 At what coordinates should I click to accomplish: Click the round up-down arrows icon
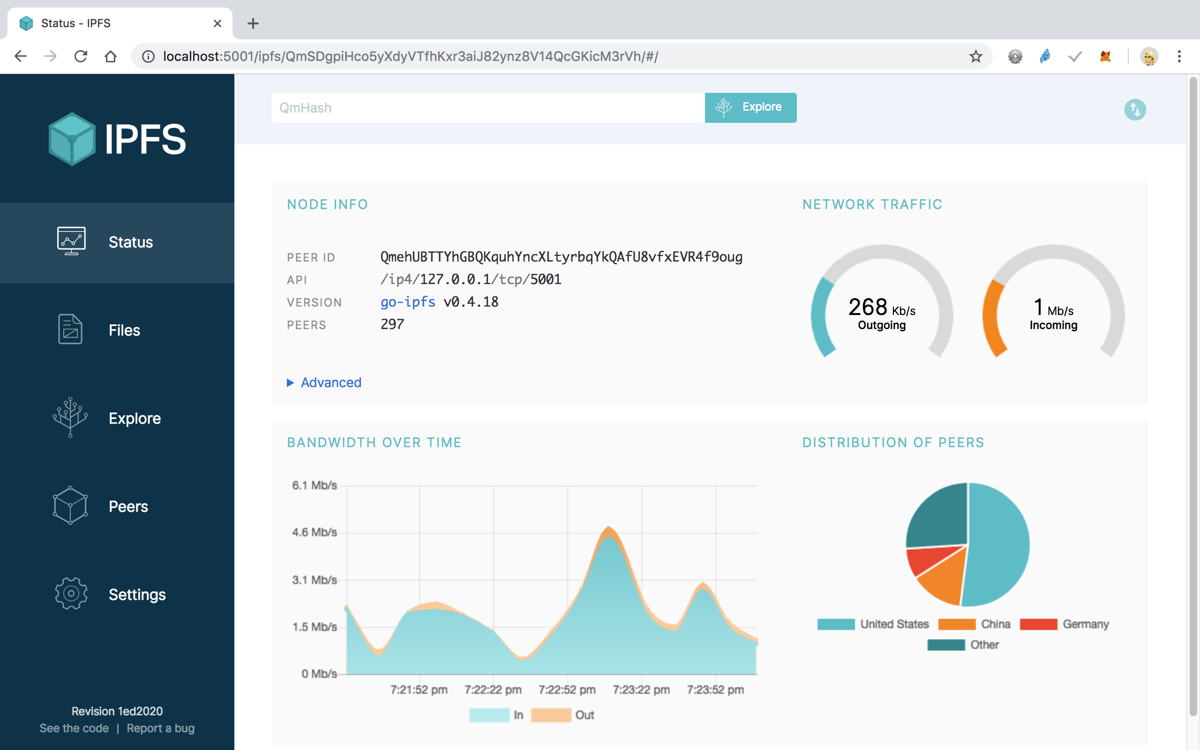(x=1134, y=109)
